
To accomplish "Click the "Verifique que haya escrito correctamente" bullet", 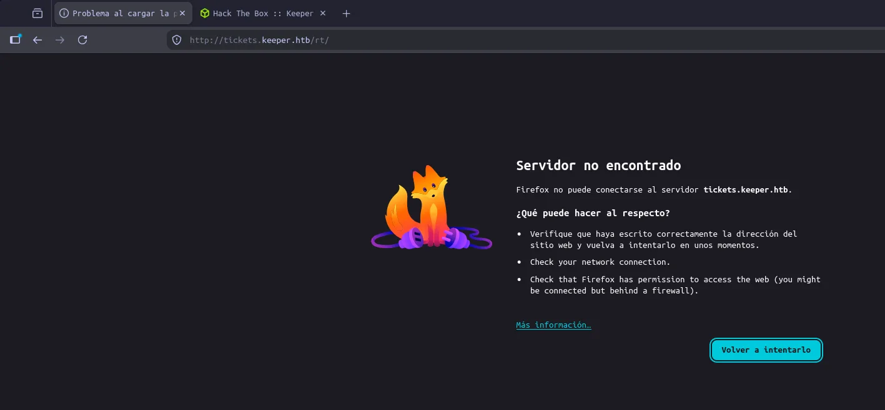I will pyautogui.click(x=663, y=240).
